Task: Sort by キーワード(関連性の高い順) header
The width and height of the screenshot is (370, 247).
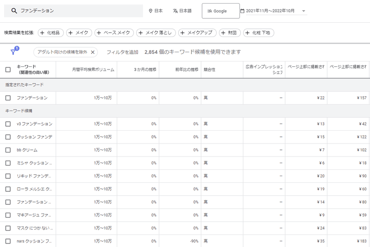Action: [x=33, y=70]
